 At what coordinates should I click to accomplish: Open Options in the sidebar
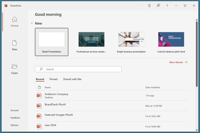tap(14, 125)
